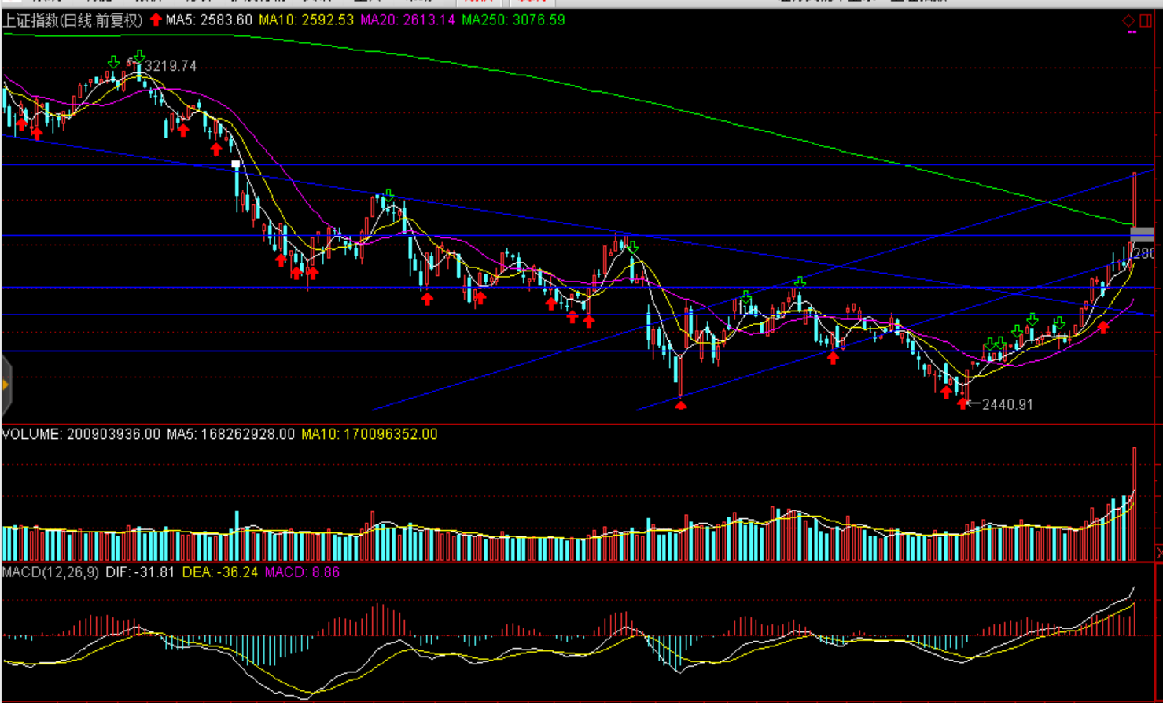Click the DEA: -36.24 value label
Screen dimensions: 1163x703
220,572
